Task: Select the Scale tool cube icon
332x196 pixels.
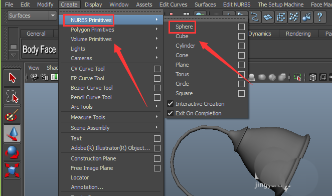Action: [12, 170]
